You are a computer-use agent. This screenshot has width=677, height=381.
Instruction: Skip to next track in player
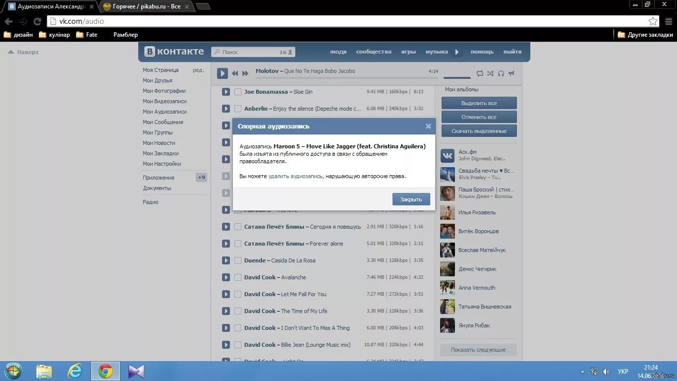coord(245,73)
